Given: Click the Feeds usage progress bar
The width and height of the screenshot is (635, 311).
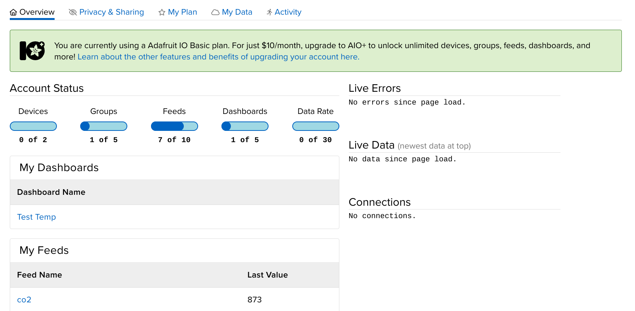Looking at the screenshot, I should (174, 126).
